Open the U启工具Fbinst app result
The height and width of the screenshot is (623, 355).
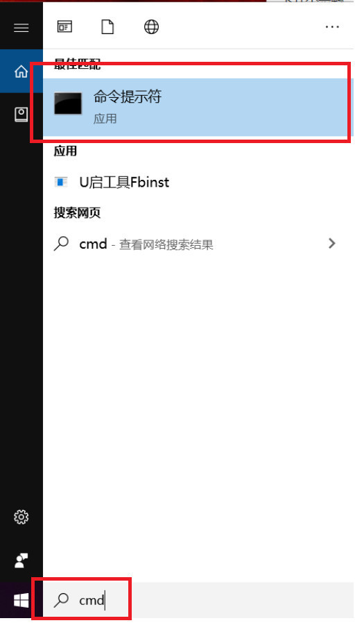195,183
